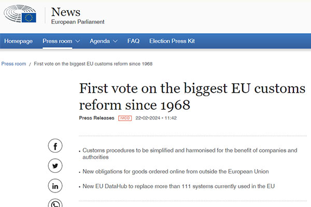
Task: Click the current page breadcrumb text
Action: [93, 64]
